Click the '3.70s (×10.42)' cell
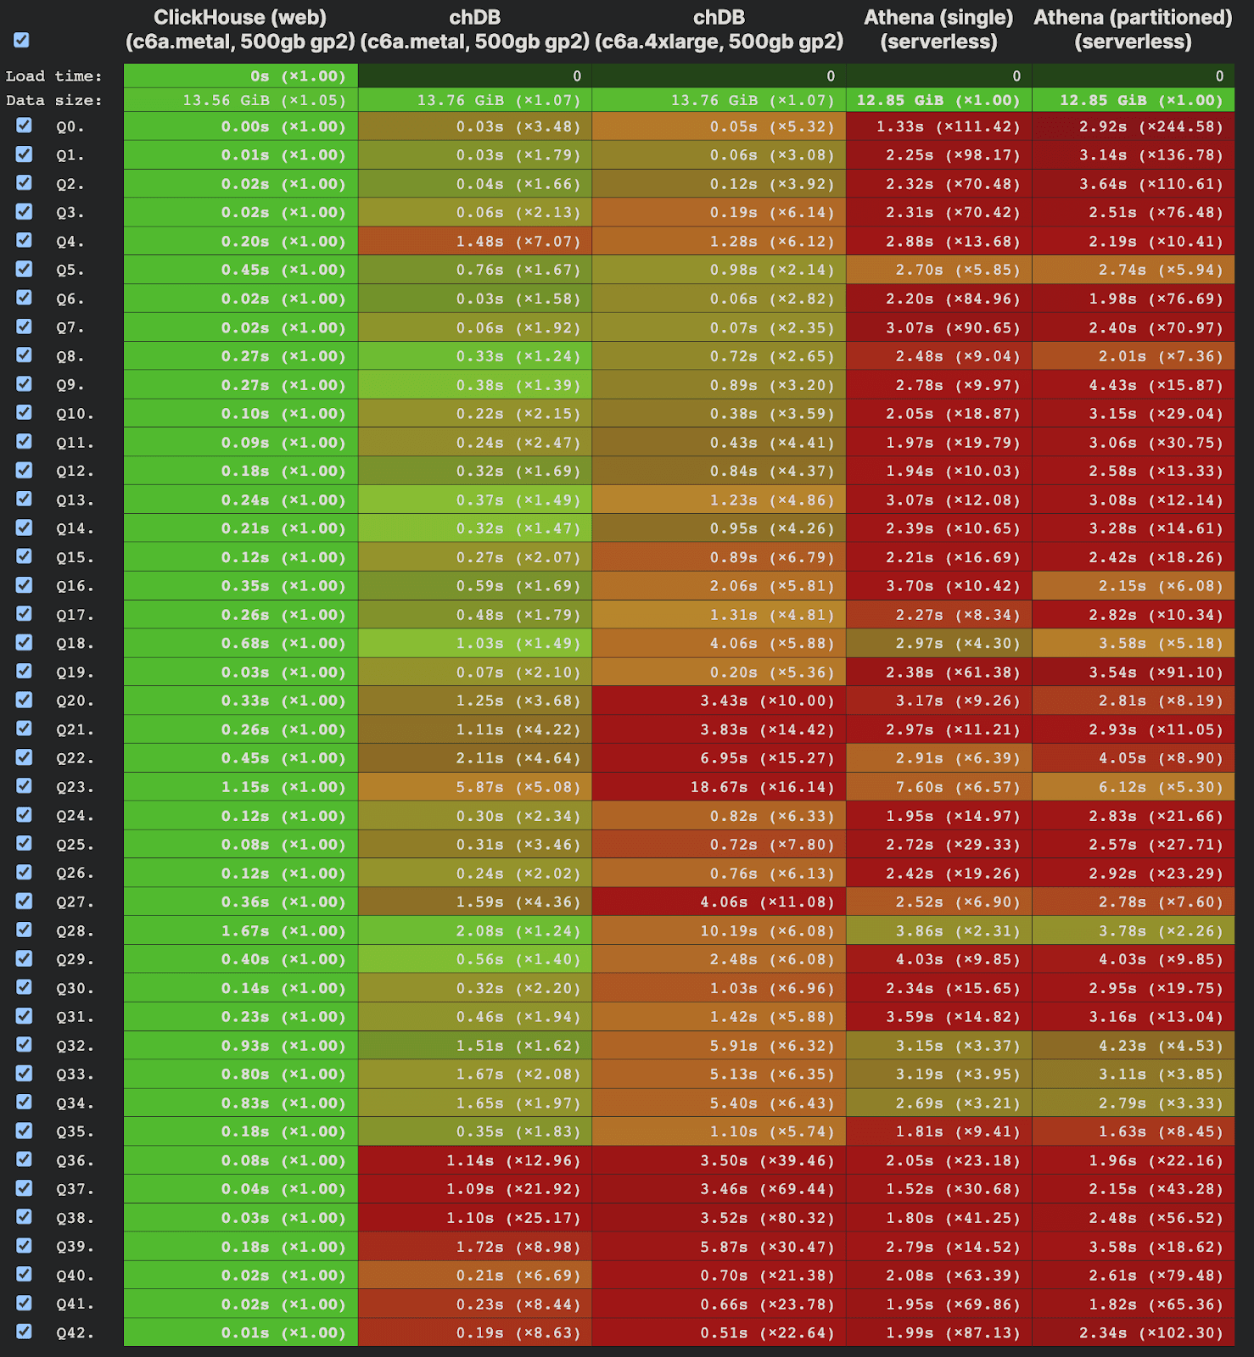The height and width of the screenshot is (1357, 1254). (939, 586)
